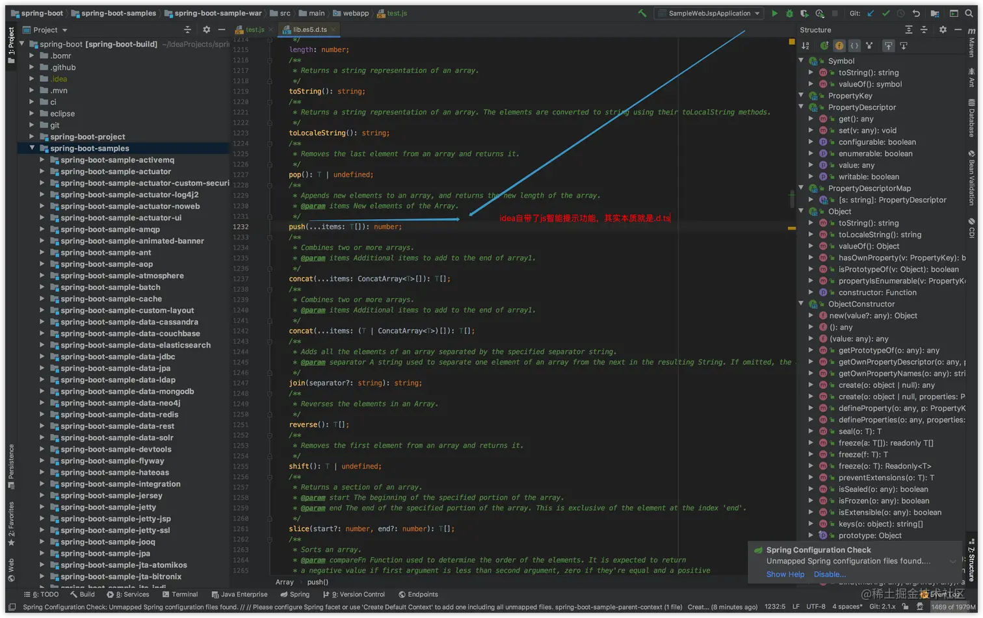This screenshot has width=983, height=618.
Task: Click the UTF-8 encoding widget
Action: [x=816, y=607]
